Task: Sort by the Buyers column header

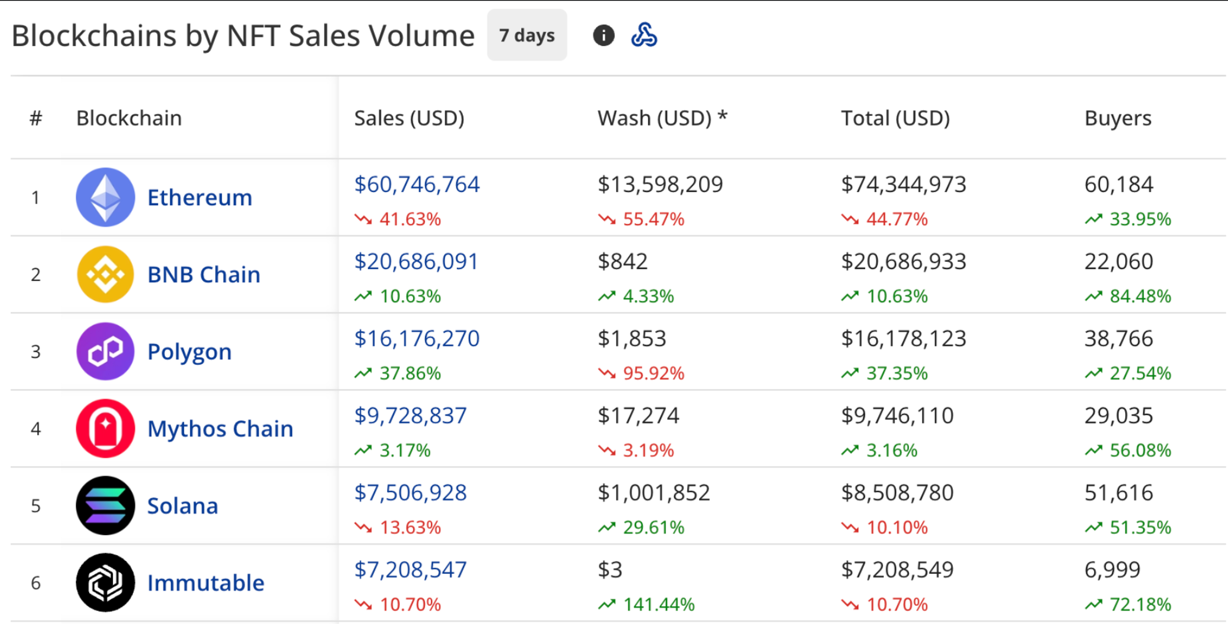Action: pos(1118,118)
